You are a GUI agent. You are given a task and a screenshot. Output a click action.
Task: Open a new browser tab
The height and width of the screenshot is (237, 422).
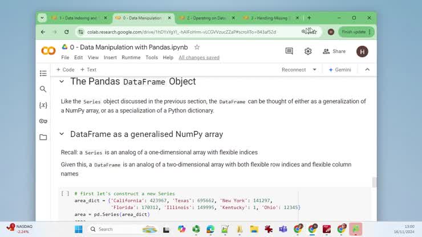309,18
